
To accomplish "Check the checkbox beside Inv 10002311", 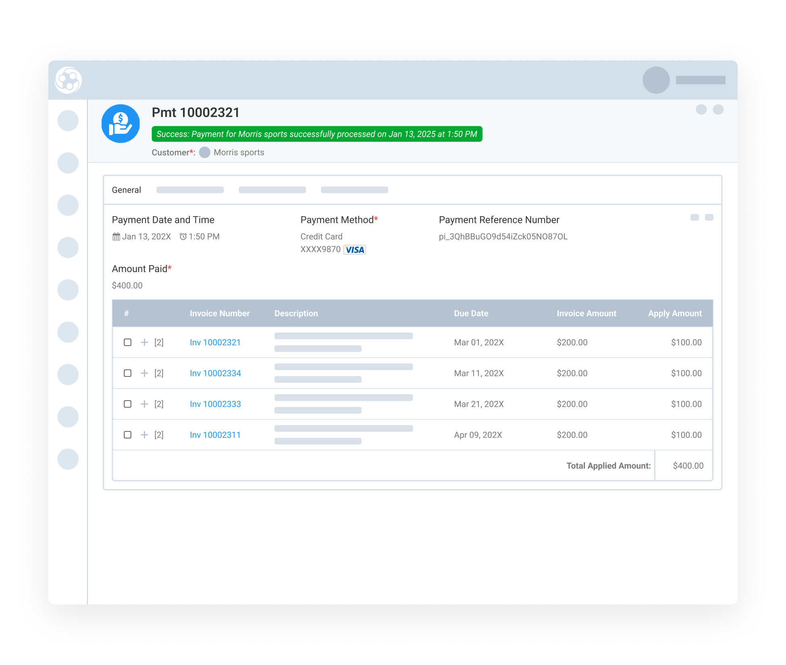I will point(128,435).
